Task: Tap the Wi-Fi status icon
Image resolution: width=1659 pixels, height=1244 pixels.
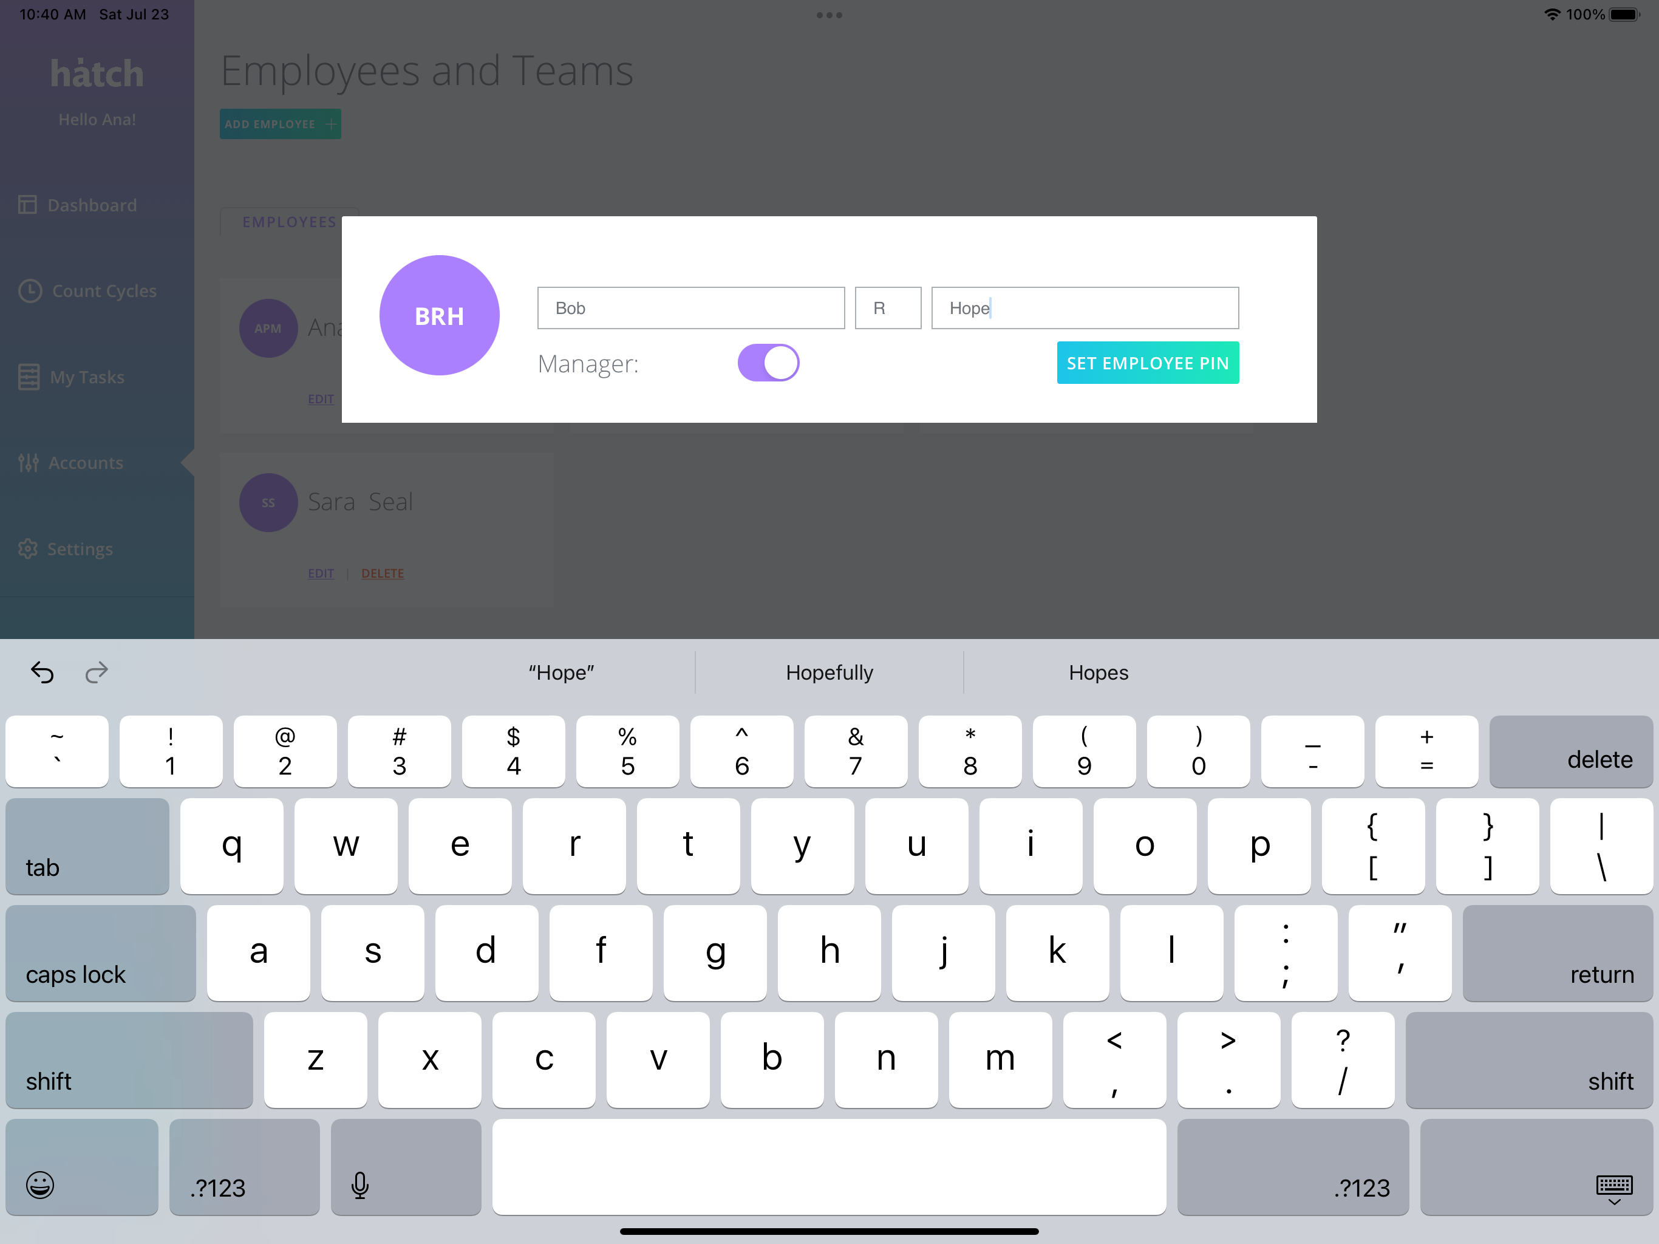Action: pos(1552,14)
